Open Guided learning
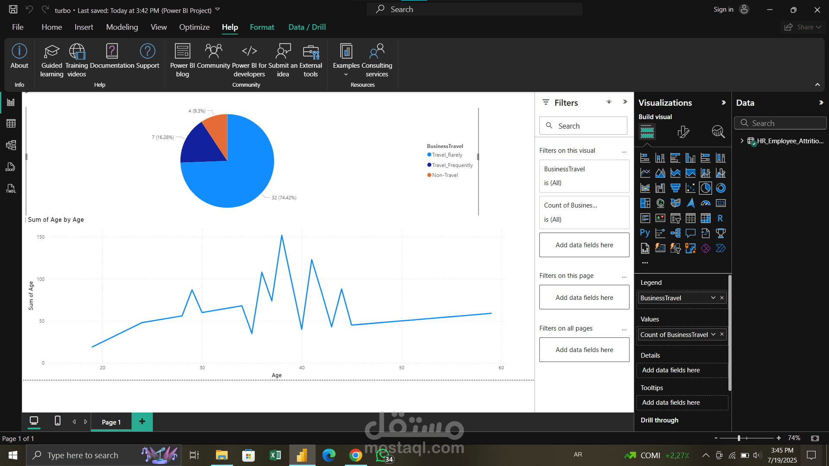The width and height of the screenshot is (829, 466). [x=51, y=60]
